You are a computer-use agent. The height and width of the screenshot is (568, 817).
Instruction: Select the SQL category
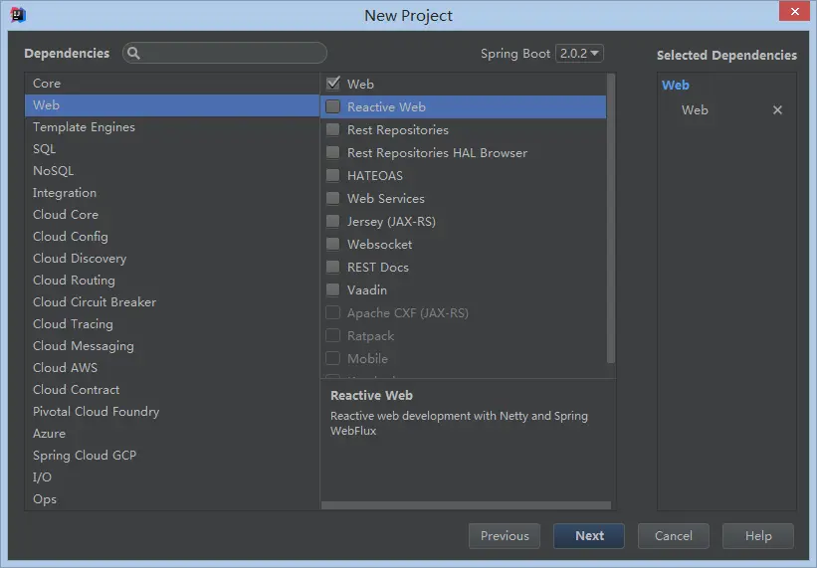[172, 149]
